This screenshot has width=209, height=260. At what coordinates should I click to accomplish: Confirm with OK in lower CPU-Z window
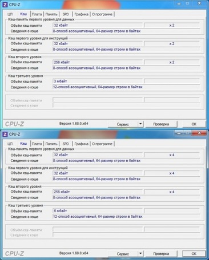click(194, 254)
